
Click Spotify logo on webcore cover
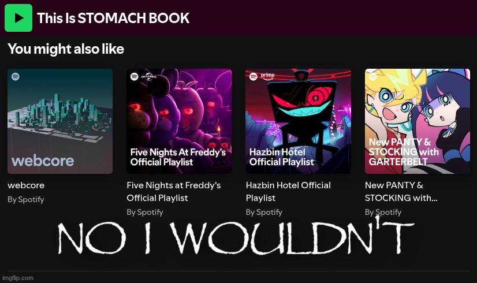tap(16, 76)
